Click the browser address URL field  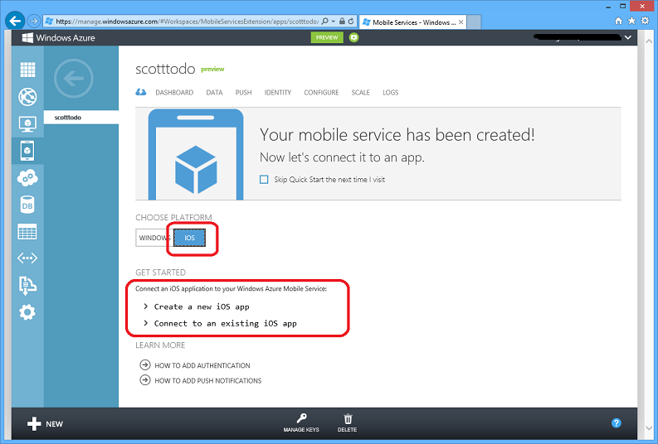(187, 22)
